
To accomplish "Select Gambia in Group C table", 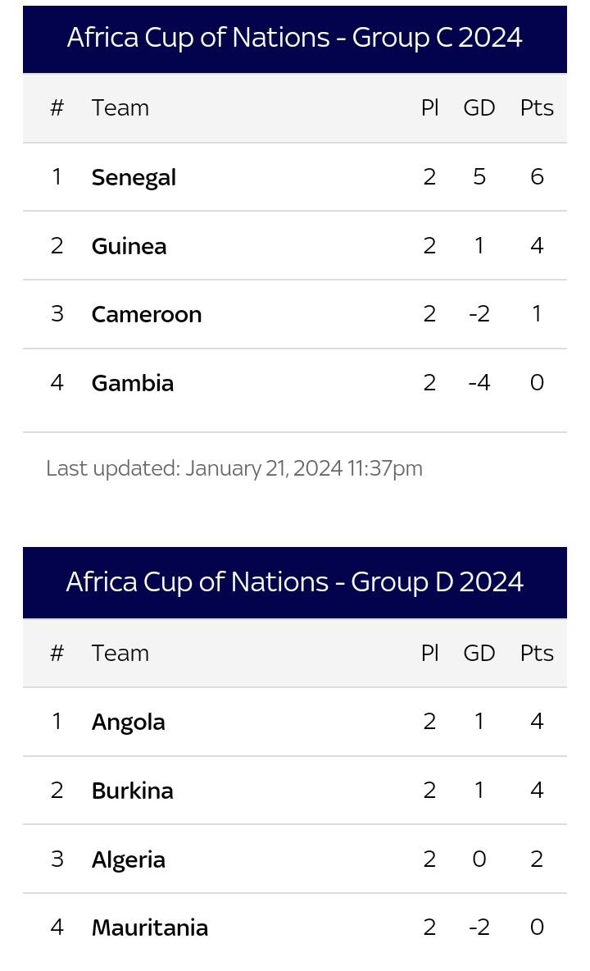I will [133, 383].
